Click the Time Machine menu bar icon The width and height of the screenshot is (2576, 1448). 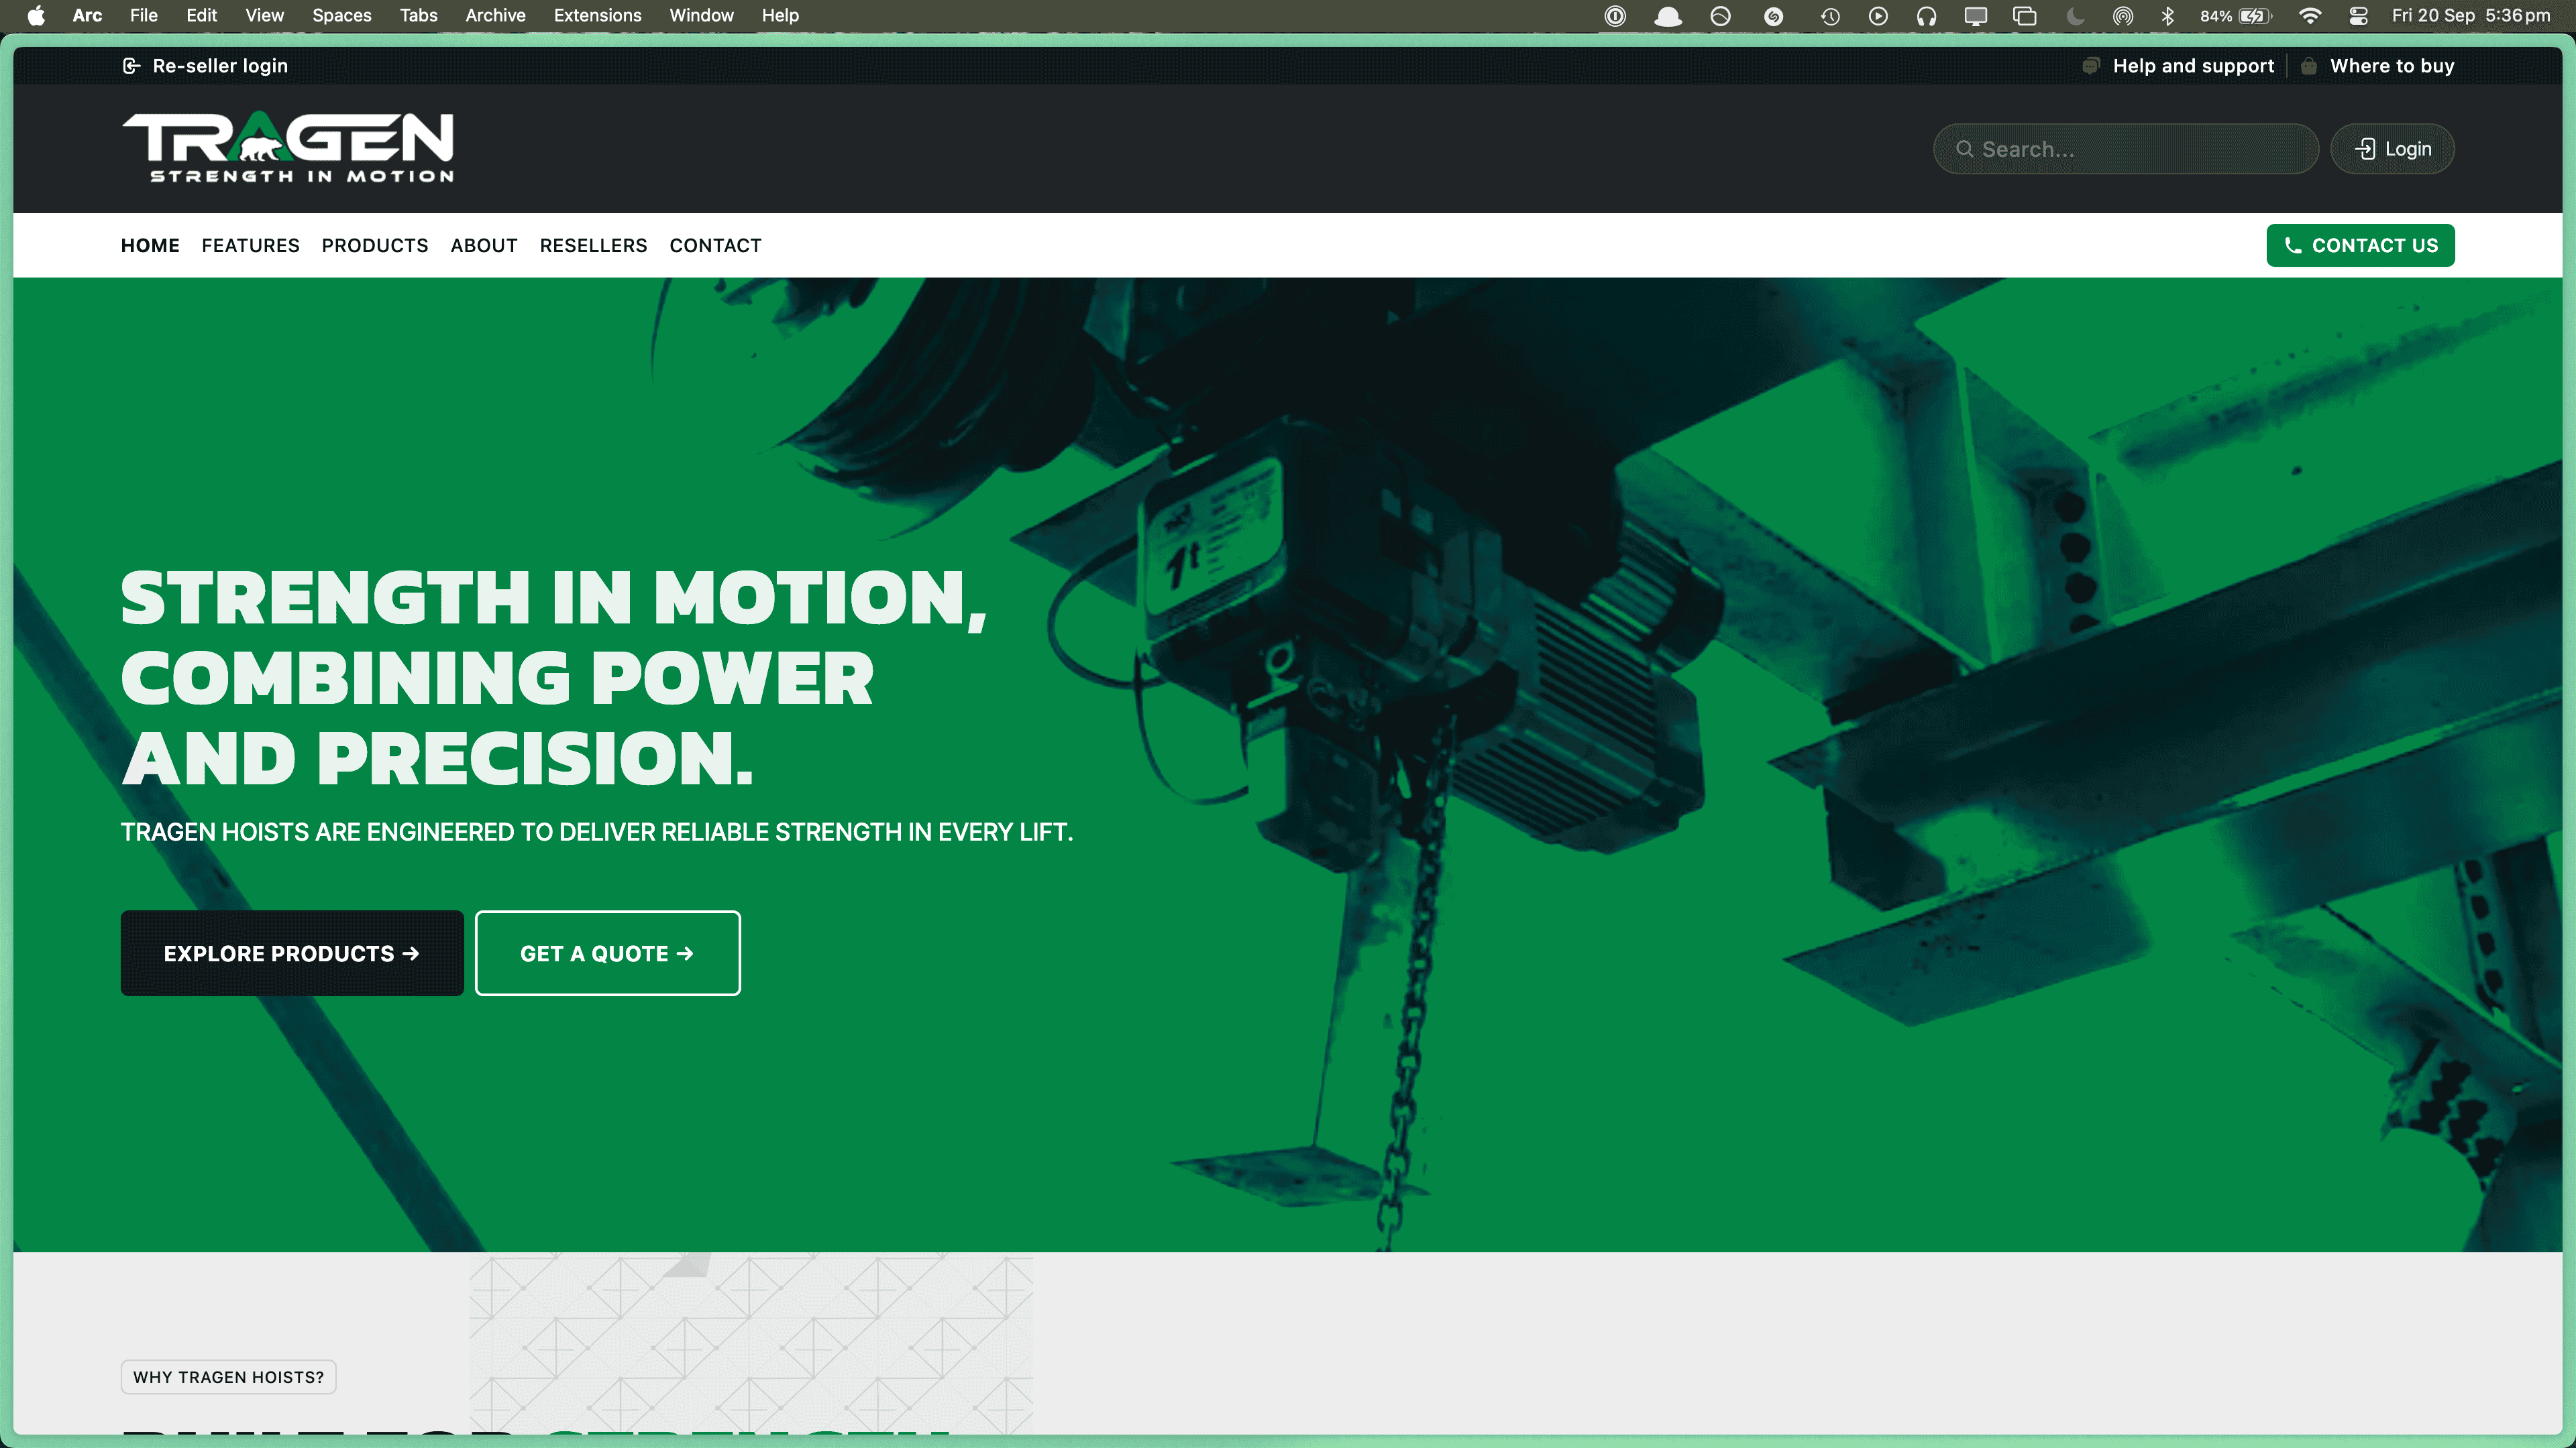click(1830, 15)
